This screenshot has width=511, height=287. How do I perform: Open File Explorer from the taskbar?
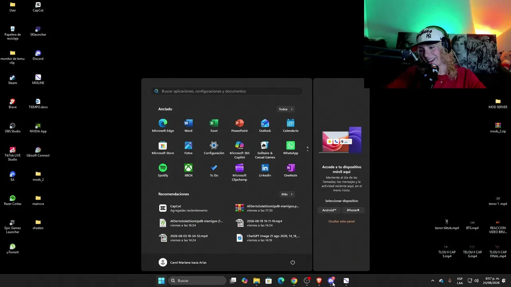[x=256, y=281]
